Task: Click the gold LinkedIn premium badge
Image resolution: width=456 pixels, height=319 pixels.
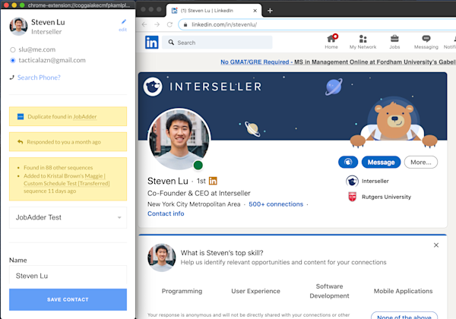Action: click(213, 181)
